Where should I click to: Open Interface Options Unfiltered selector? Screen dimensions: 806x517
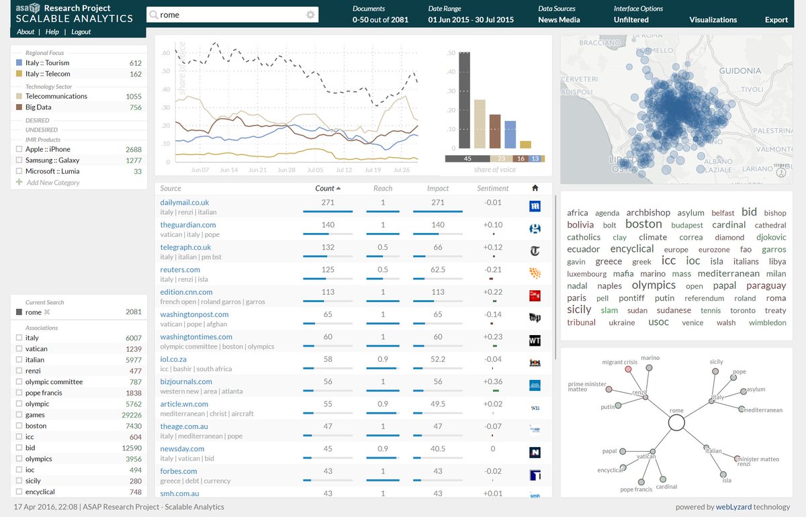[x=638, y=14]
